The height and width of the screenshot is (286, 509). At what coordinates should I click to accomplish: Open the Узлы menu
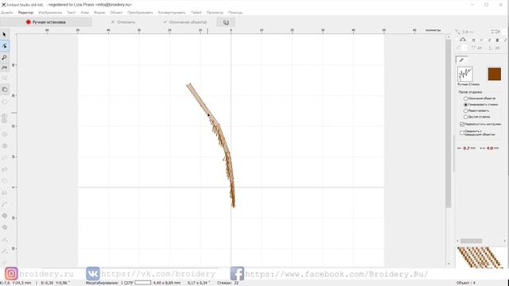(x=85, y=13)
